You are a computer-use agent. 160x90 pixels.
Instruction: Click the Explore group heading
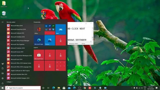click(x=36, y=47)
